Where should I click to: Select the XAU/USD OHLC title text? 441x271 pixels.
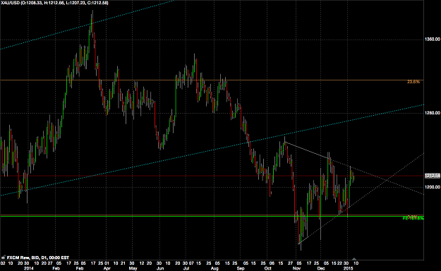(x=54, y=3)
